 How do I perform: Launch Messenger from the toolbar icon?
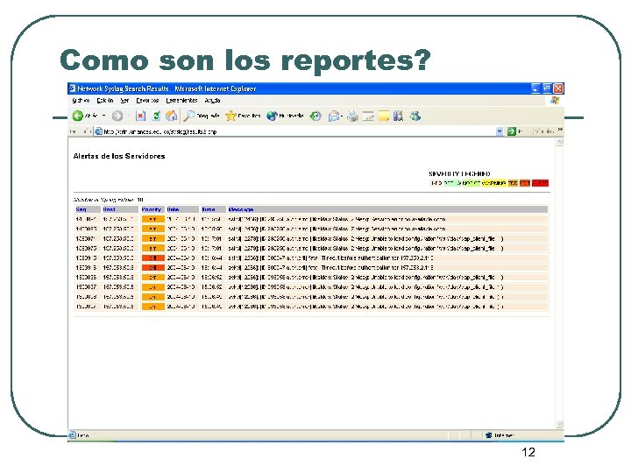(415, 116)
